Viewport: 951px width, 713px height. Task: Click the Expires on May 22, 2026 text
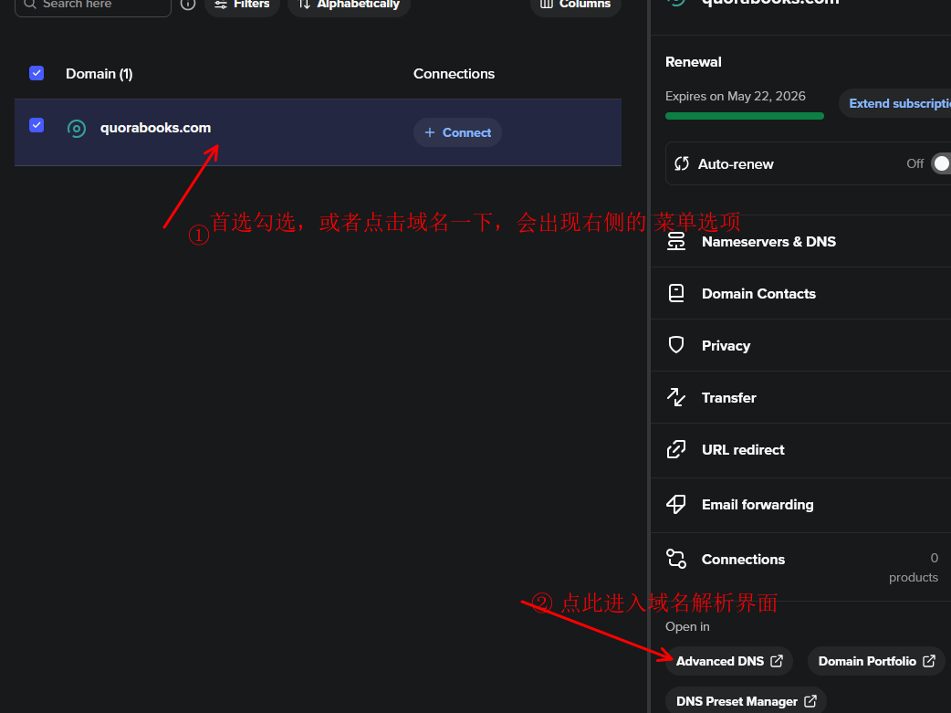[x=735, y=97]
